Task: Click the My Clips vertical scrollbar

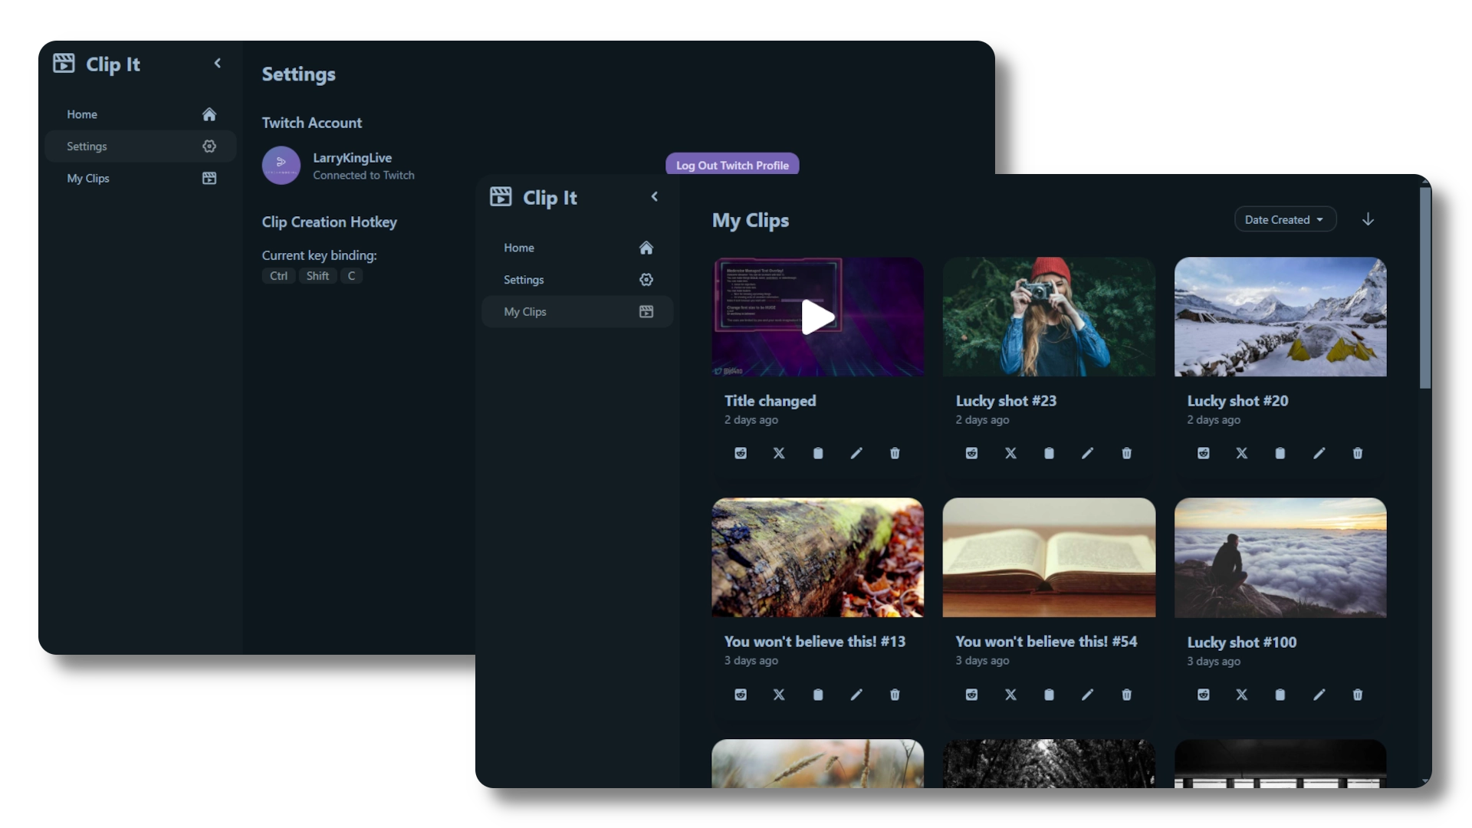Action: (x=1424, y=287)
